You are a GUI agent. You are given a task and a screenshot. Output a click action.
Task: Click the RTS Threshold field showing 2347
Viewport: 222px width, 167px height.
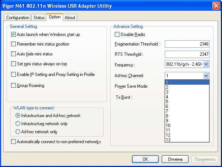pyautogui.click(x=187, y=54)
